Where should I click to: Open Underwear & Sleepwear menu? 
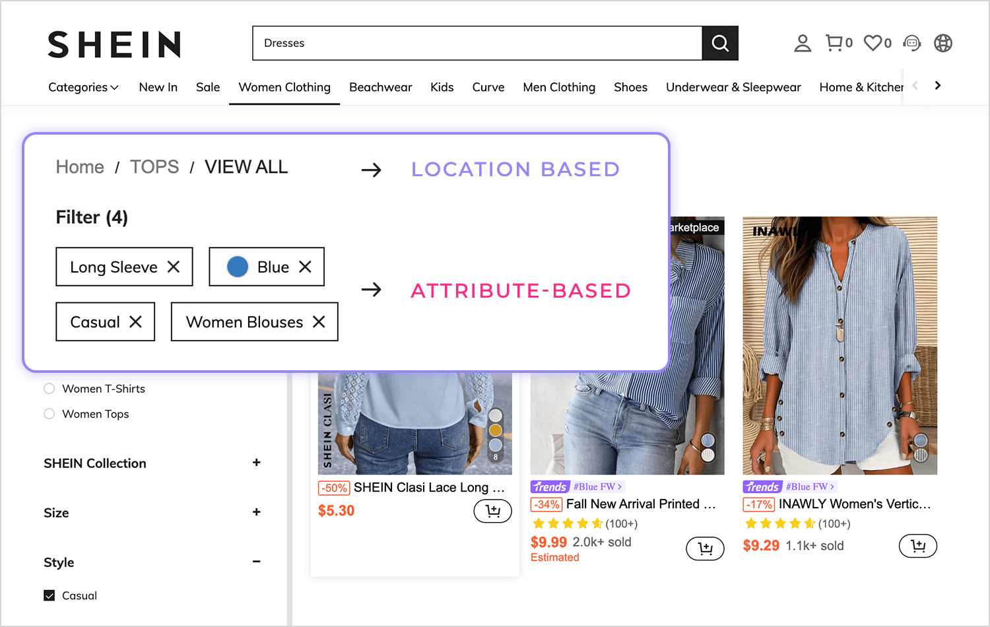[733, 87]
